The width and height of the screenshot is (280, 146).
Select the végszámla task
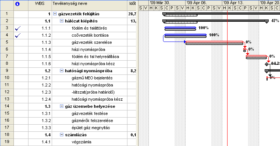coord(81,142)
